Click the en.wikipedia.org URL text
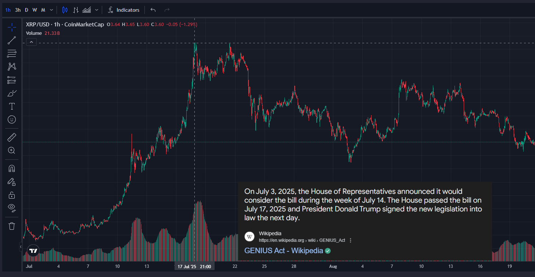535x277 pixels. tap(302, 240)
